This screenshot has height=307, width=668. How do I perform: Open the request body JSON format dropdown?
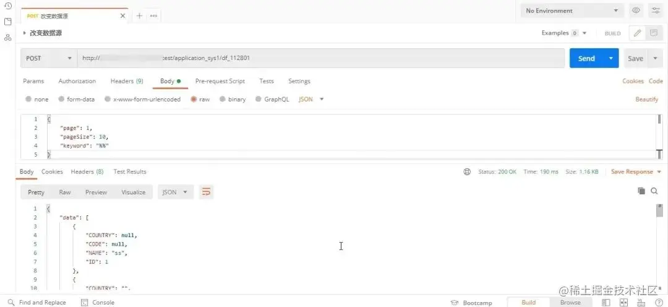[311, 100]
